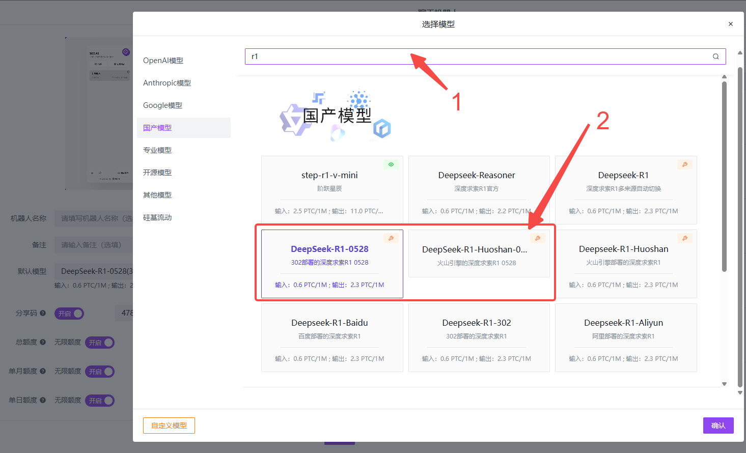
Task: Click the green eye icon on step-r1-v-mini
Action: coord(391,164)
